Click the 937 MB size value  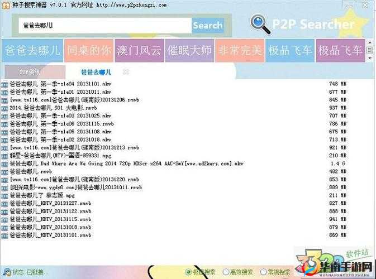click(x=337, y=108)
